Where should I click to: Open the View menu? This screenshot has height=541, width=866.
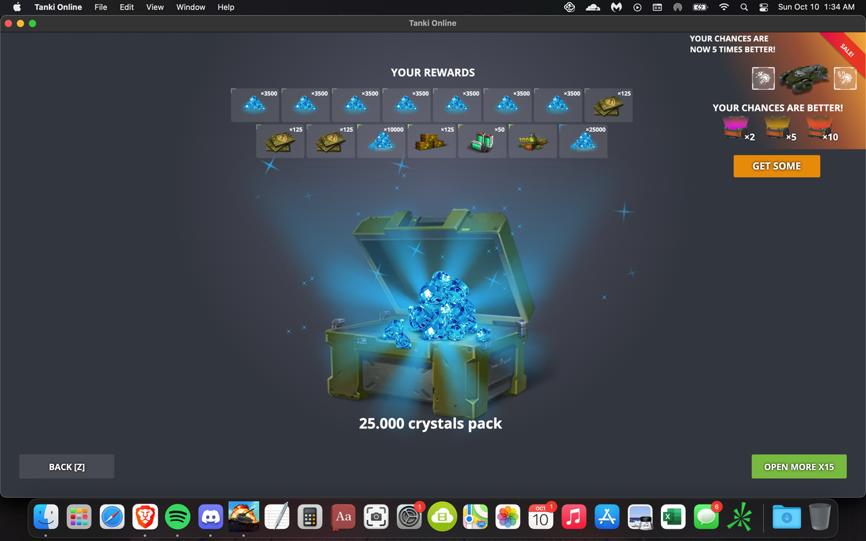pos(155,7)
